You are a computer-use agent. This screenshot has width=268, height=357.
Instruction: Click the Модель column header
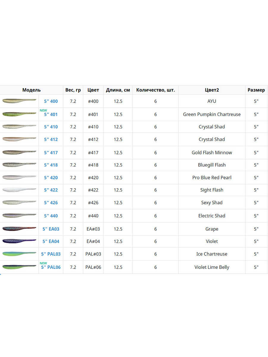pos(32,90)
